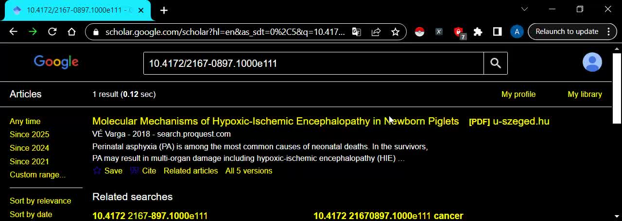Select the Since 2024 time filter
622x221 pixels.
[29, 148]
